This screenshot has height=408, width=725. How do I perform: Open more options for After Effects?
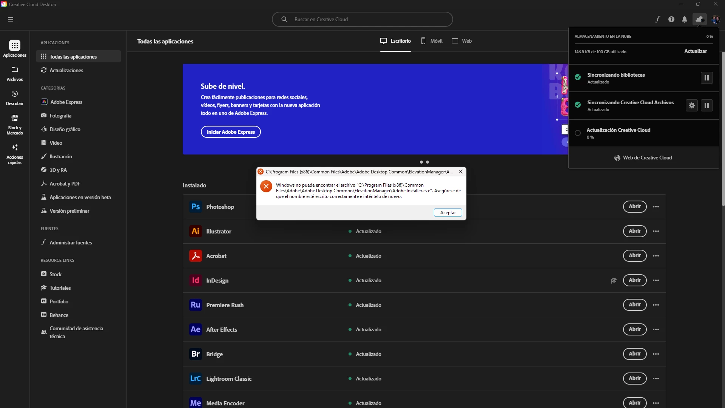point(656,329)
